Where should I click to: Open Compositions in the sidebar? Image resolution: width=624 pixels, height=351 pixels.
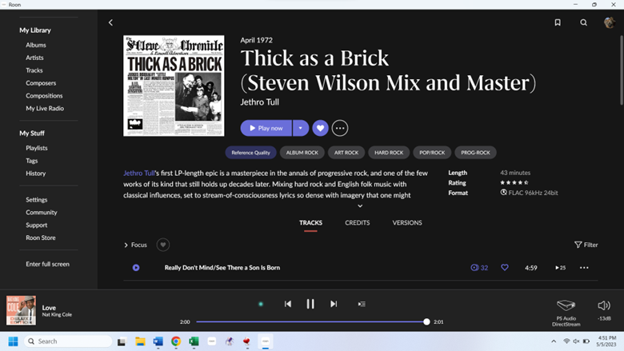click(x=44, y=96)
